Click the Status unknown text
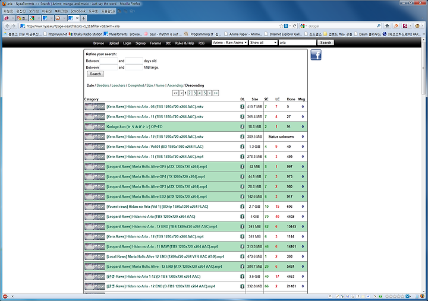 click(x=281, y=137)
